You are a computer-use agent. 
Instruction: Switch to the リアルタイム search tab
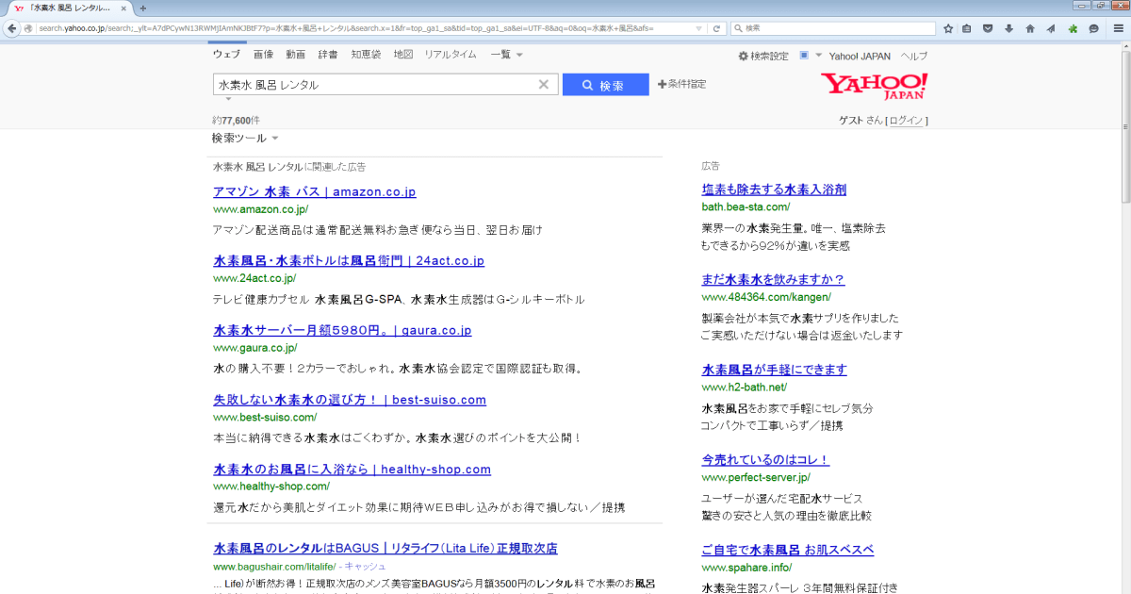pos(451,55)
